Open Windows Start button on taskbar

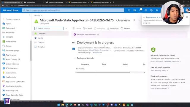point(58,105)
